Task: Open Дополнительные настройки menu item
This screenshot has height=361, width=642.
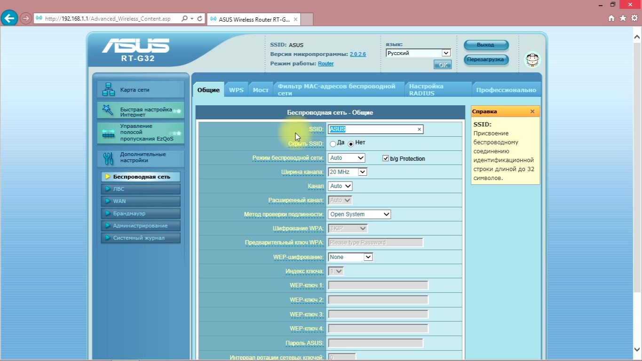Action: (141, 158)
